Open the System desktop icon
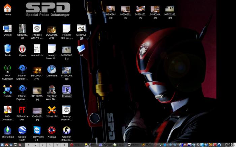Viewport: 236px width, 147px height. pos(7,31)
